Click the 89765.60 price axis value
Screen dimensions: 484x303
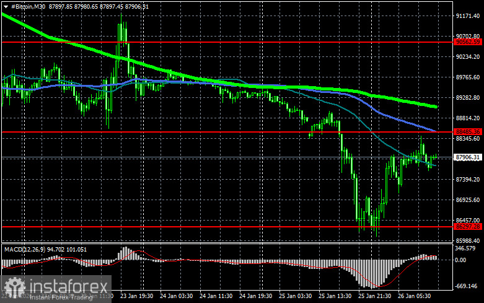click(x=468, y=77)
